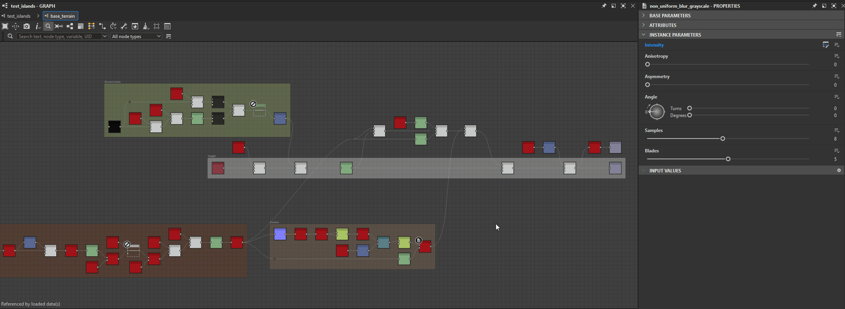Select the teal node in the Erosion frame
This screenshot has width=845, height=309.
tap(383, 242)
